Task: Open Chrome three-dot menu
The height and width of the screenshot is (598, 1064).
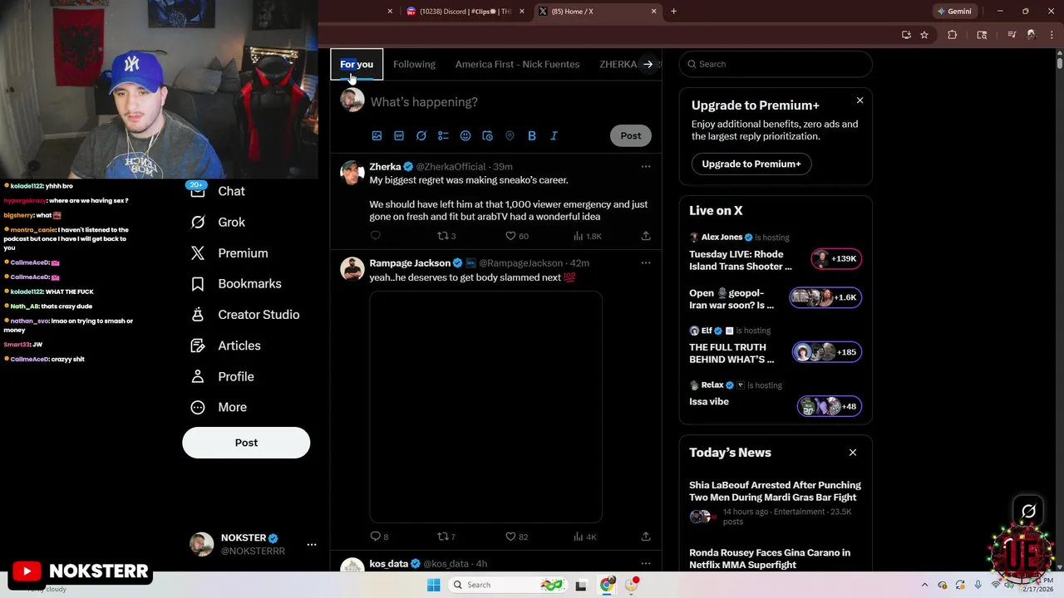Action: click(x=1052, y=35)
